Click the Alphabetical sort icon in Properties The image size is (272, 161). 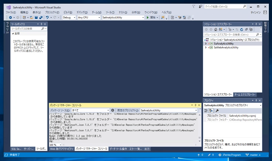point(211,111)
